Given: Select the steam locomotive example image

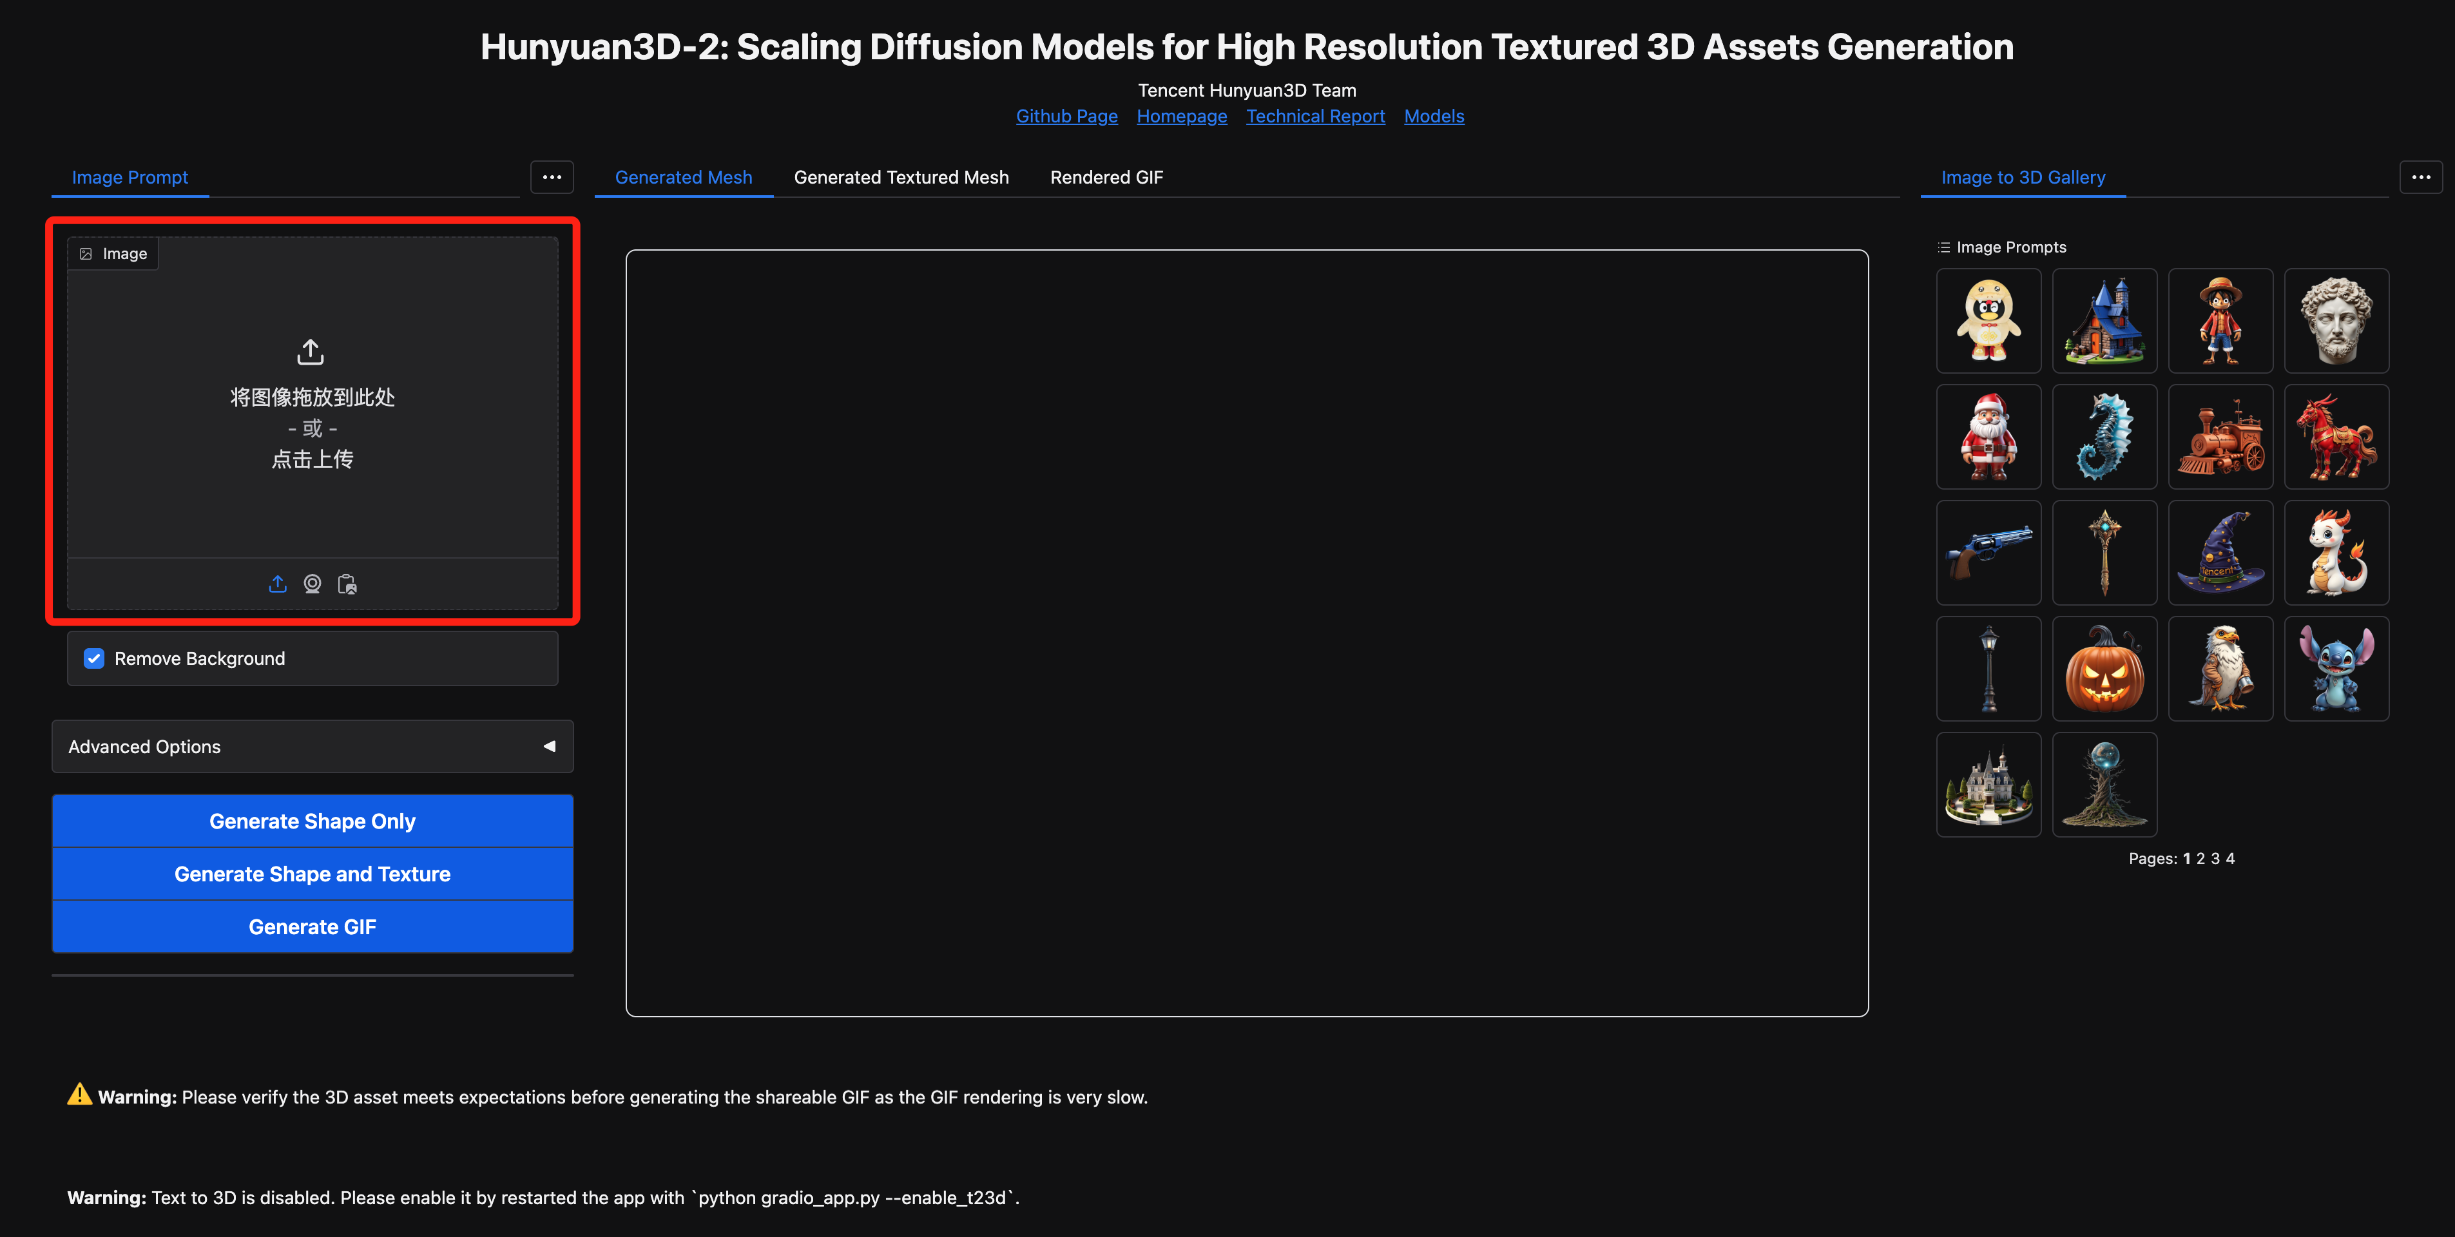Looking at the screenshot, I should (x=2220, y=436).
